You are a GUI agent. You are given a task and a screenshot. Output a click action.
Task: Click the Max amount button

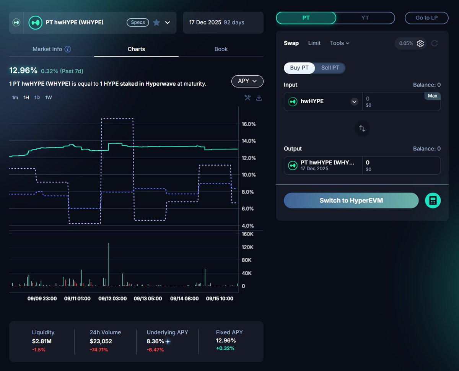point(433,96)
